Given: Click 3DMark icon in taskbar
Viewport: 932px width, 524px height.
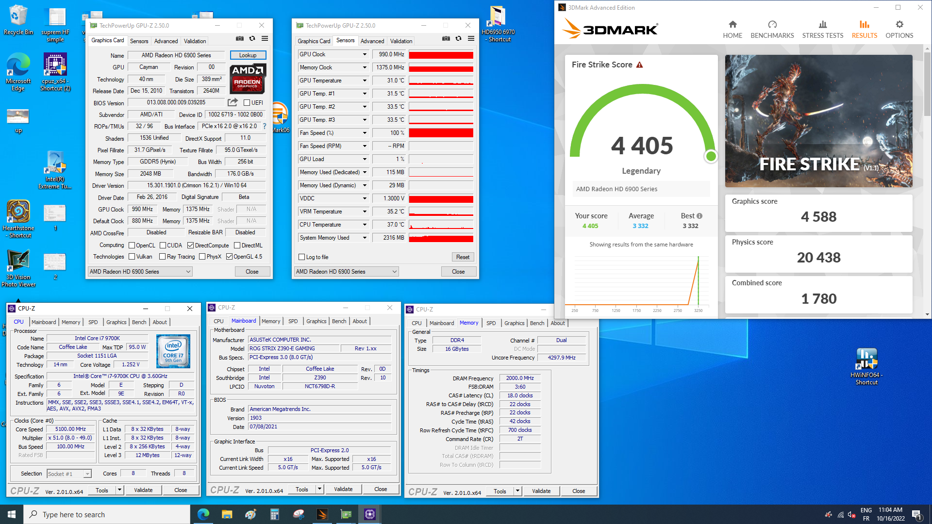Looking at the screenshot, I should (x=322, y=514).
